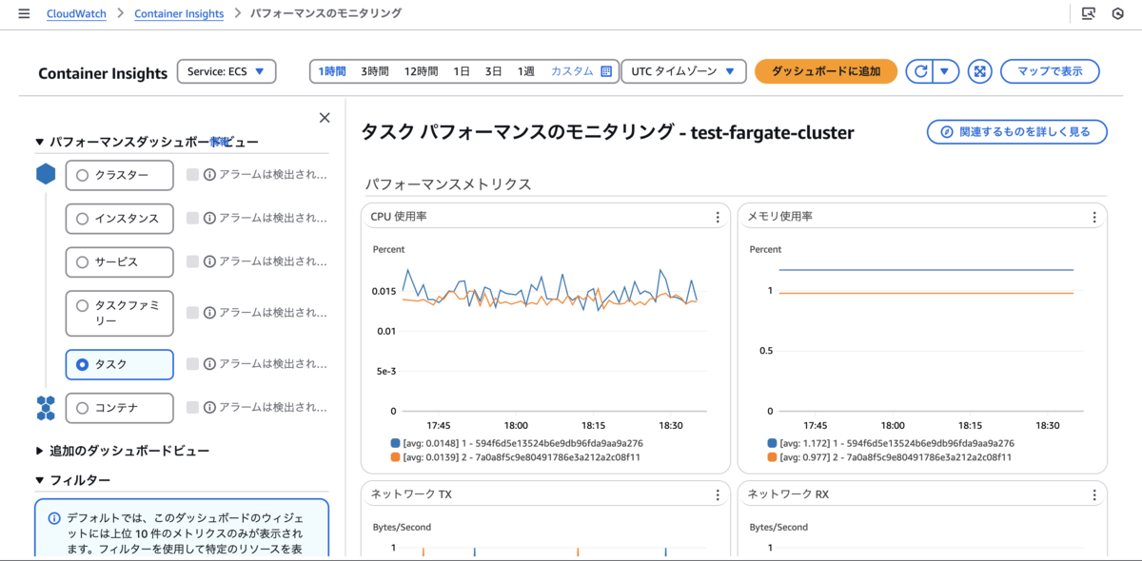
Task: Select the サービス radio option
Action: tap(83, 261)
